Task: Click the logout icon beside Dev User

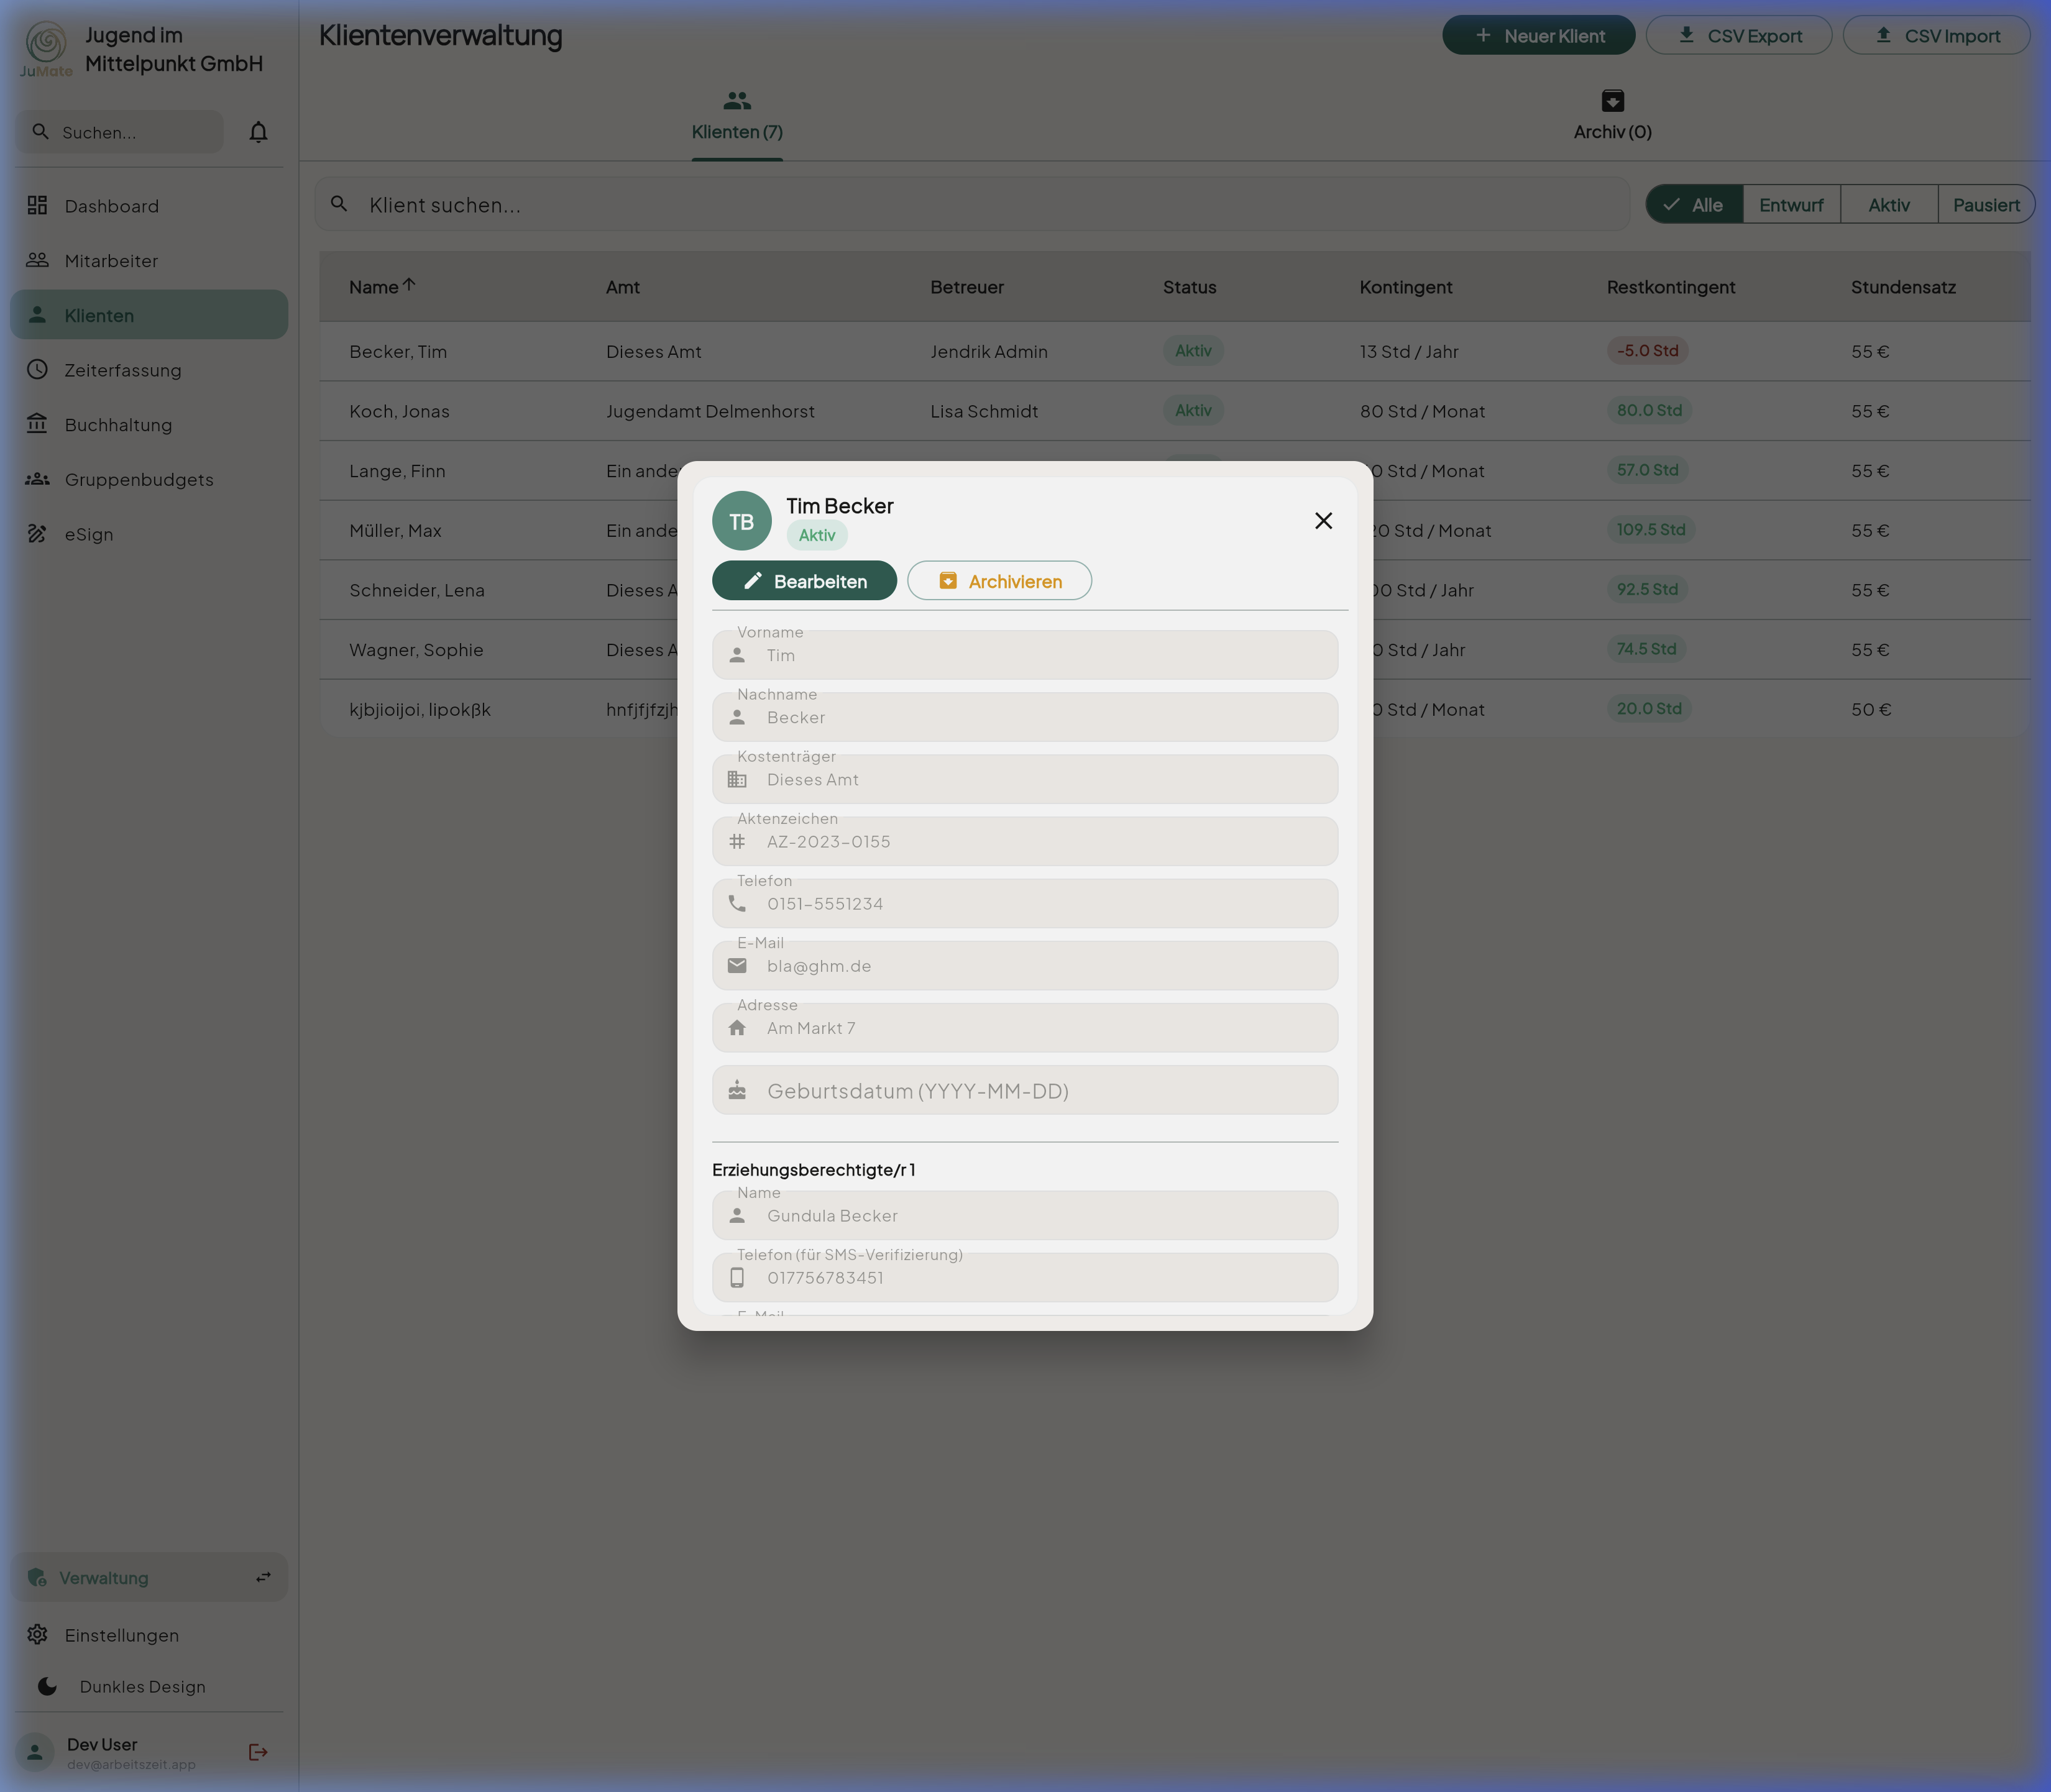Action: point(258,1751)
